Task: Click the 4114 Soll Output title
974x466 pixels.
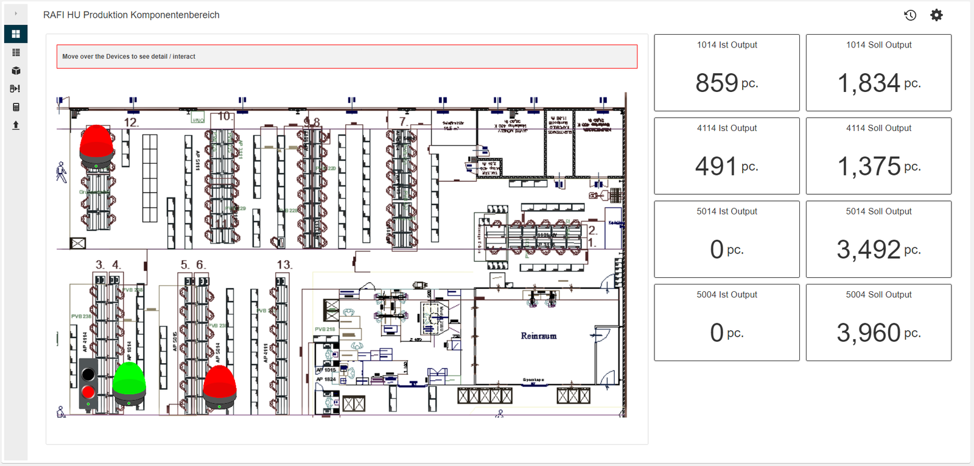Action: coord(878,128)
